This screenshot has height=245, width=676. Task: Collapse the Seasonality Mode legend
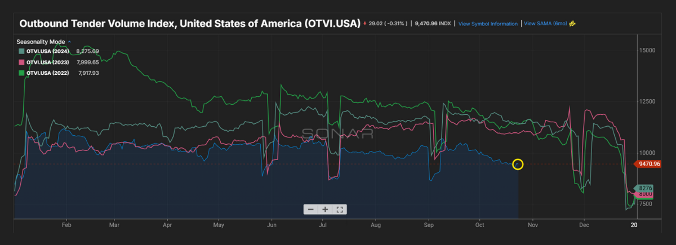coord(69,42)
